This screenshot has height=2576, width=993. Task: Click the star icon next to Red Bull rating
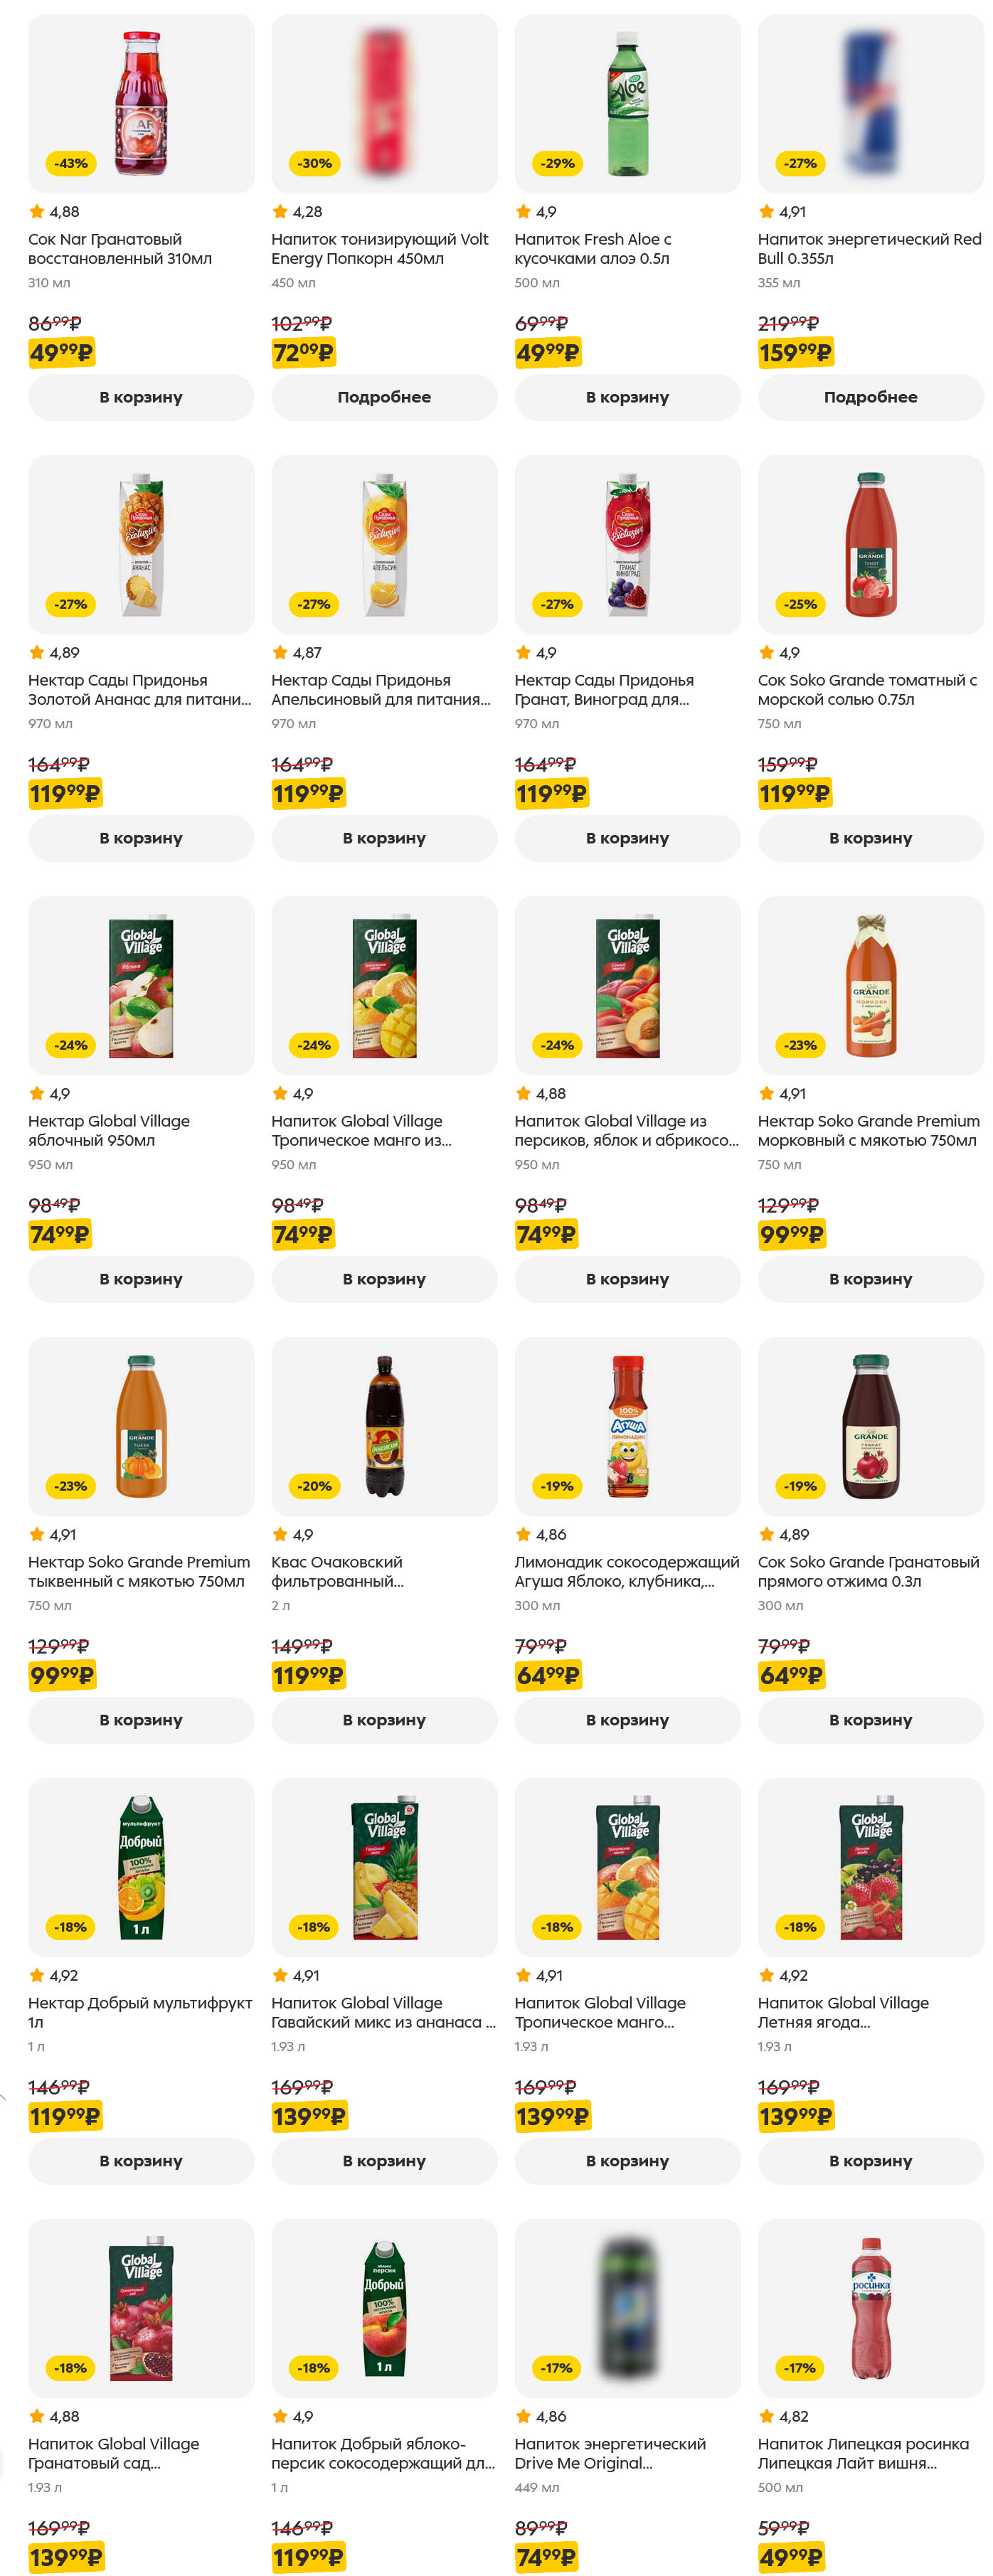point(766,212)
